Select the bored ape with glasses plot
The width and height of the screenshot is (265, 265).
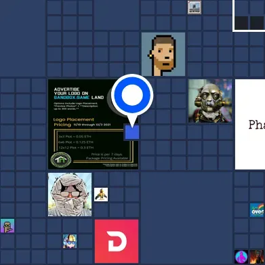[7, 226]
